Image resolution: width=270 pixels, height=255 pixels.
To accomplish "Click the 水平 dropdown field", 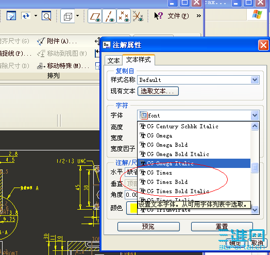I will point(131,172).
